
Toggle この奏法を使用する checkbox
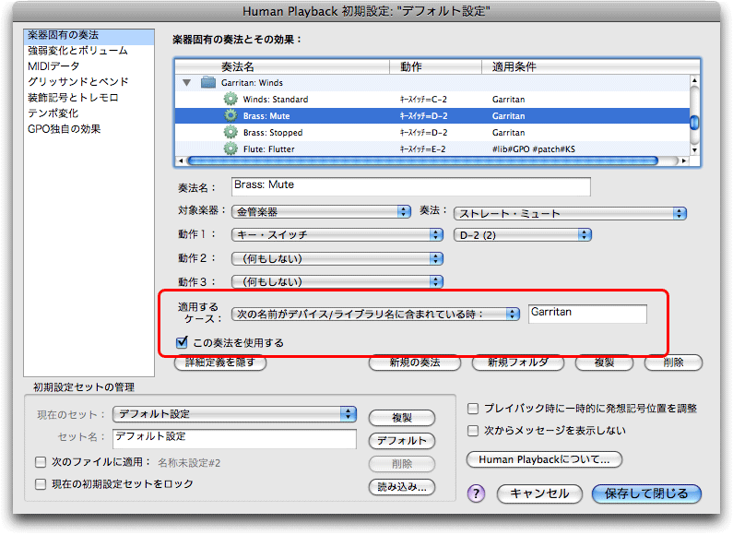[182, 342]
